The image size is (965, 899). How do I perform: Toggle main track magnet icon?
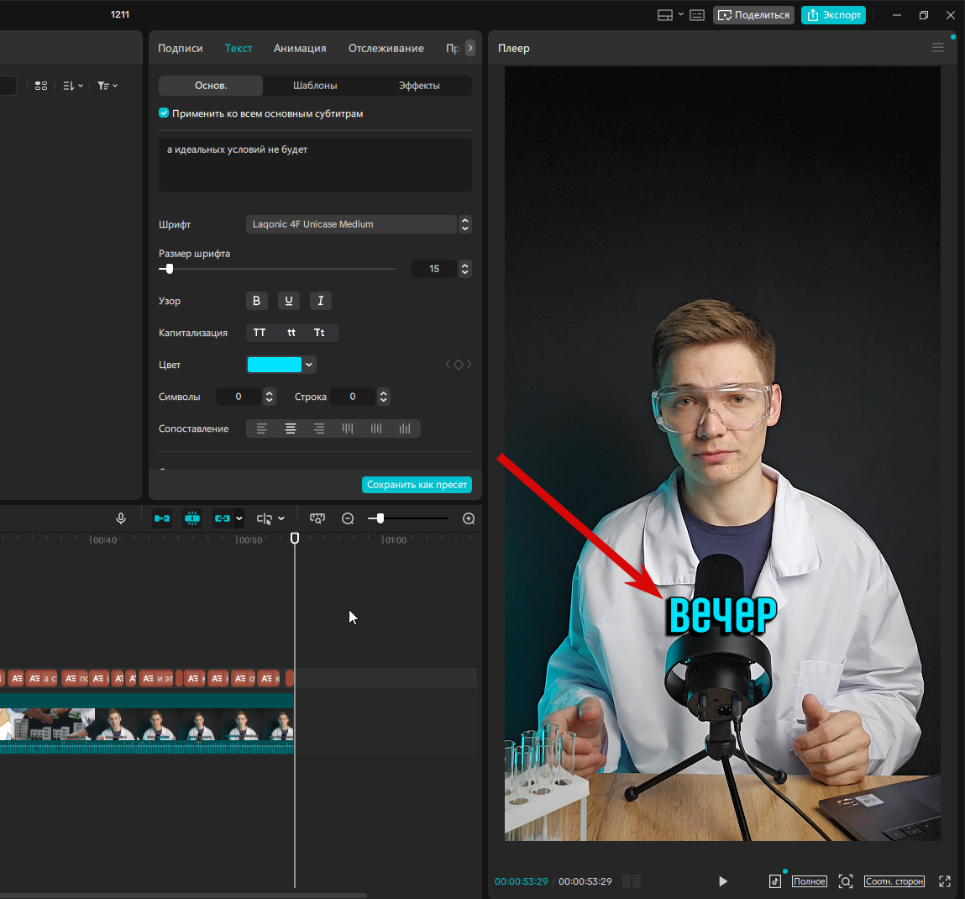point(162,518)
